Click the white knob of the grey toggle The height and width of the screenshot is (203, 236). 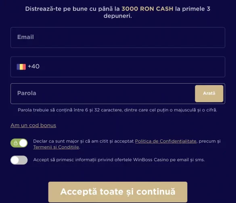[15, 160]
